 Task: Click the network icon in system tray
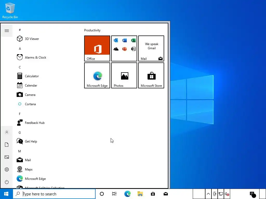click(x=221, y=194)
